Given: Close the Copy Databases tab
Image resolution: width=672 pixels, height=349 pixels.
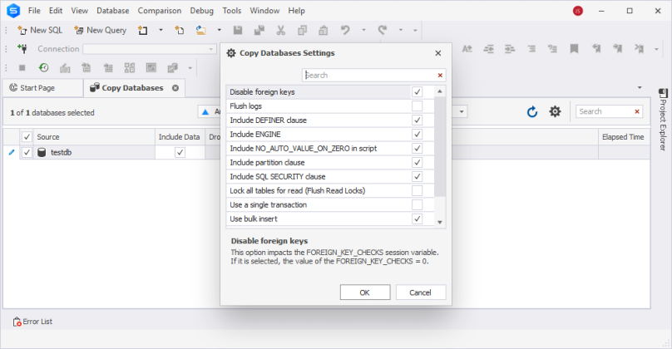Looking at the screenshot, I should [x=175, y=88].
